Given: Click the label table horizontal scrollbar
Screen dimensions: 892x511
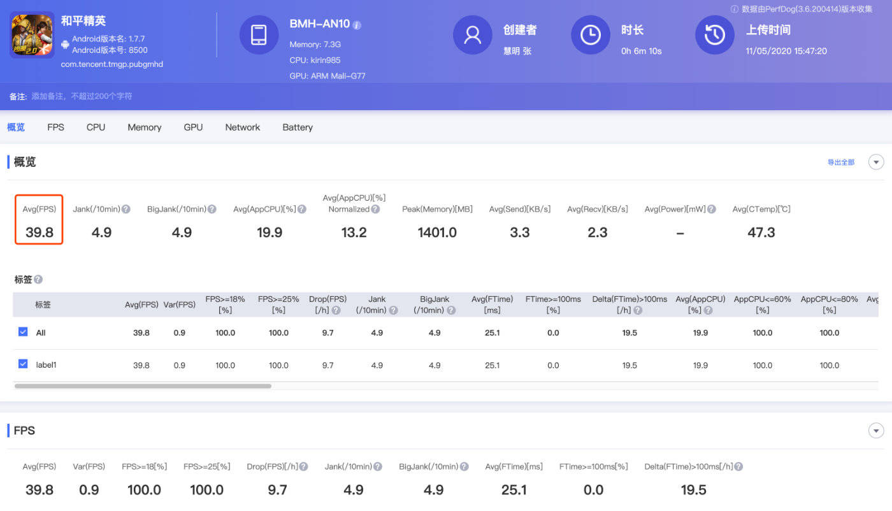Looking at the screenshot, I should pos(143,385).
